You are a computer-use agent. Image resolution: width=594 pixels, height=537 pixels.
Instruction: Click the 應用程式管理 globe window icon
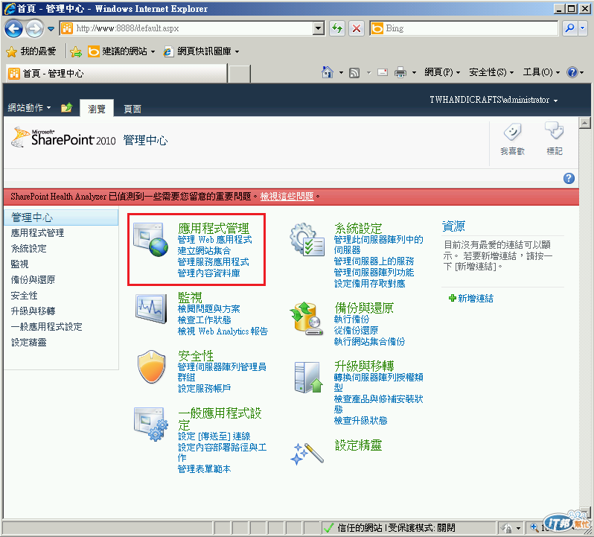[x=151, y=240]
